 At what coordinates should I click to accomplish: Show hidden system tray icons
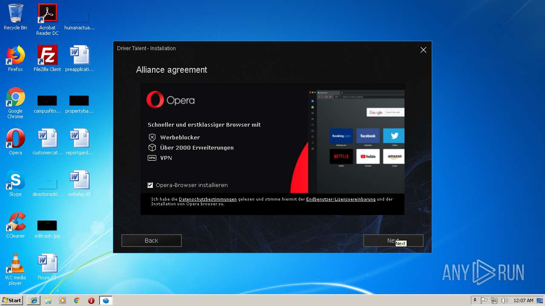pyautogui.click(x=475, y=300)
